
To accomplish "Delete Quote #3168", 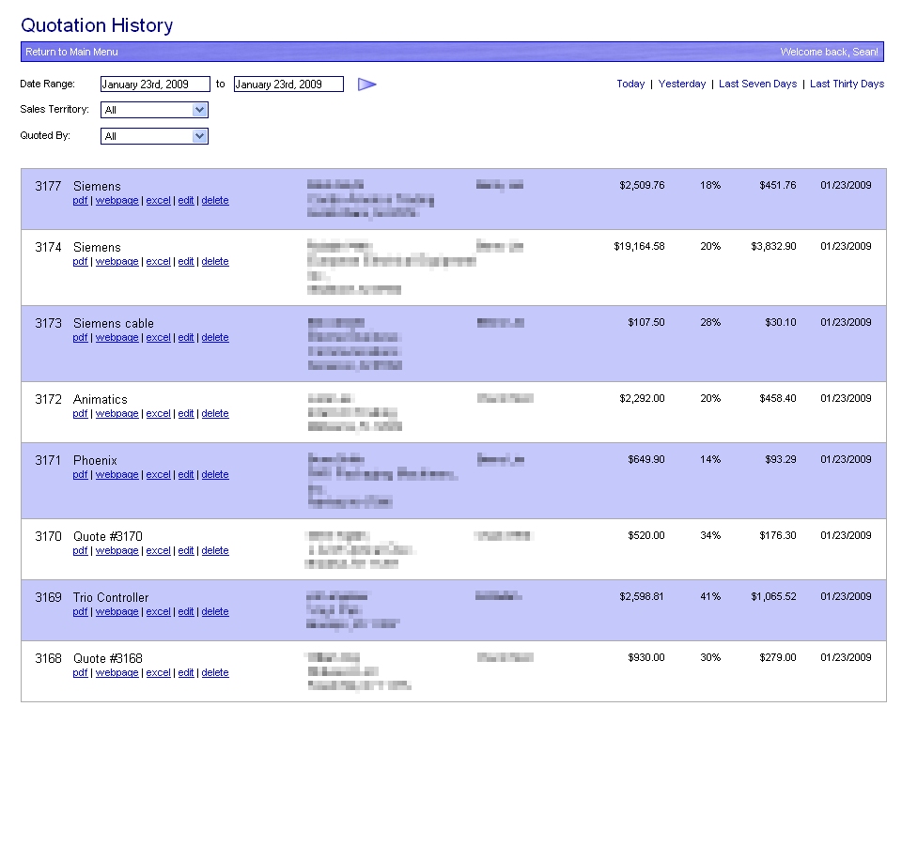I will (x=215, y=672).
